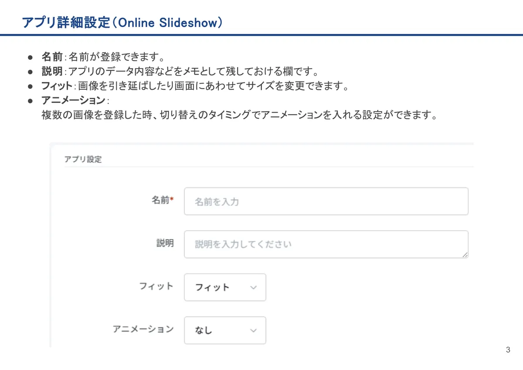523x370 pixels.
Task: Click the slide title アプリ詳細設定(Online Slideshow)
Action: coord(122,23)
